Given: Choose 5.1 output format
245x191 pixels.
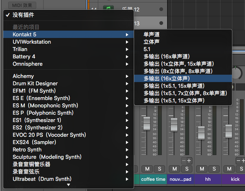Looking at the screenshot, I should [x=183, y=49].
